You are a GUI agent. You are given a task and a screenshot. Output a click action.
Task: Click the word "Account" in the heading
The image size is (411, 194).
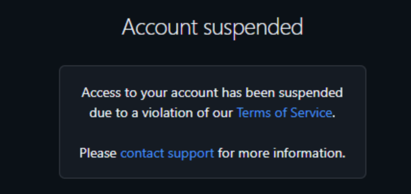160,27
